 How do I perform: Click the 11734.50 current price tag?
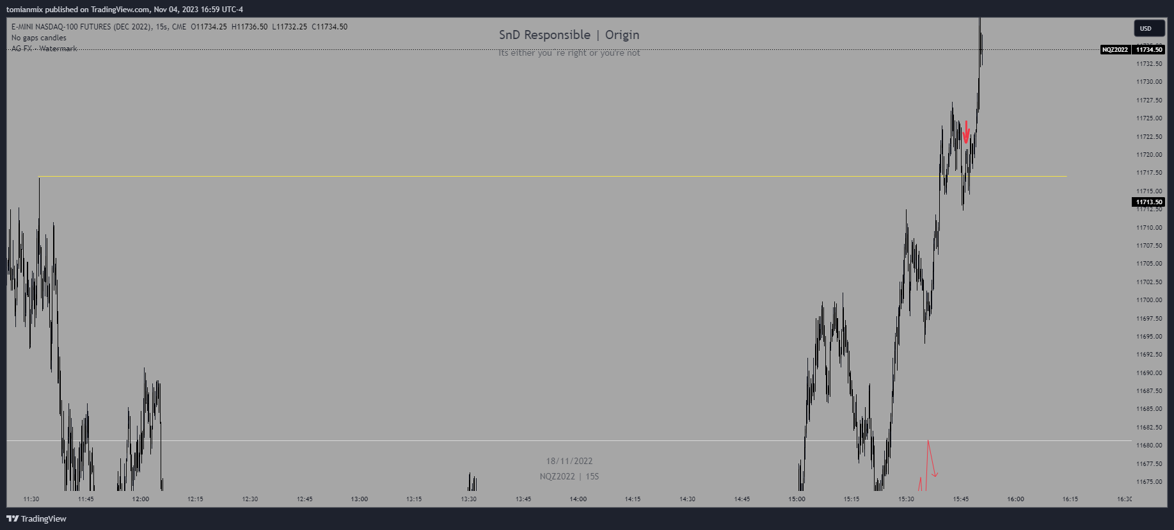[x=1149, y=50]
